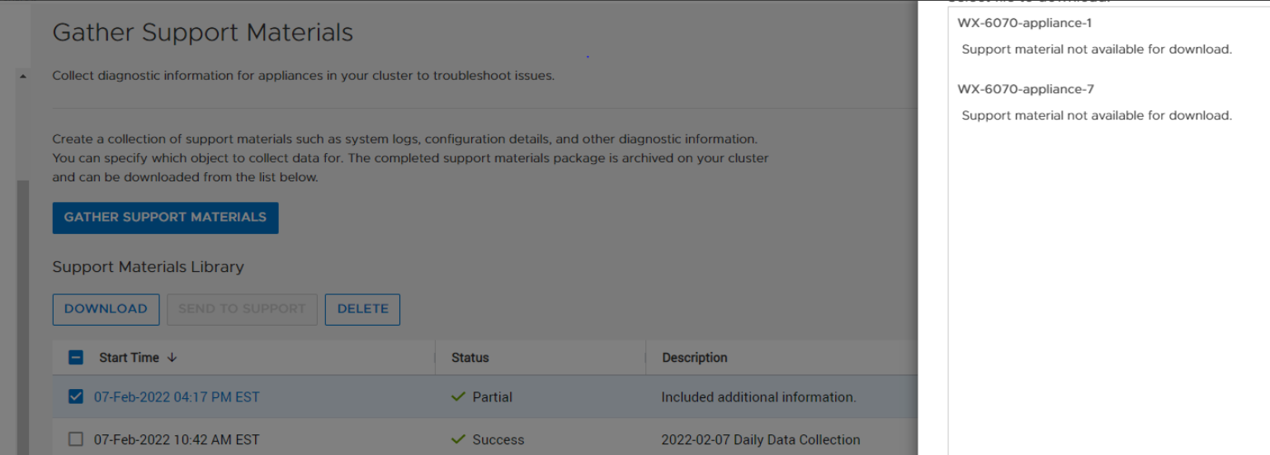The height and width of the screenshot is (455, 1270).
Task: Click the green checkmark icon beside Partial
Action: pyautogui.click(x=459, y=397)
